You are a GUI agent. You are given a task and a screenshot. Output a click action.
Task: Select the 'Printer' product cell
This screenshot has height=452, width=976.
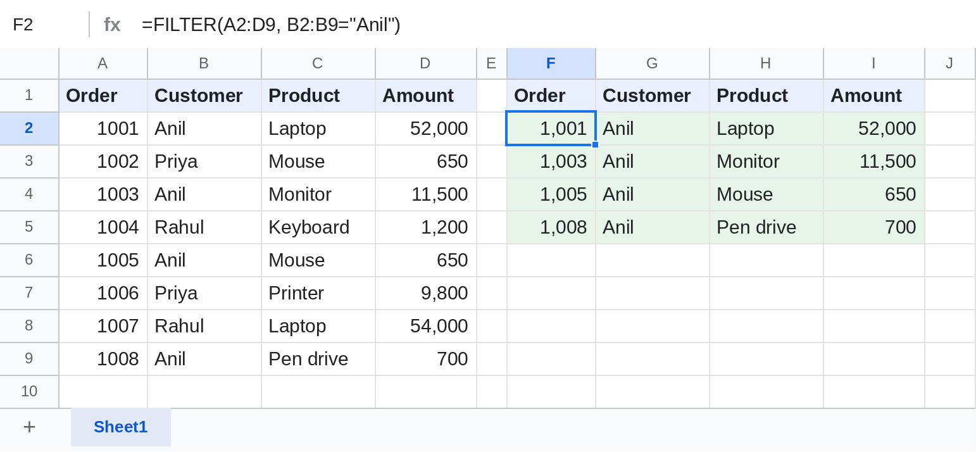click(x=318, y=293)
